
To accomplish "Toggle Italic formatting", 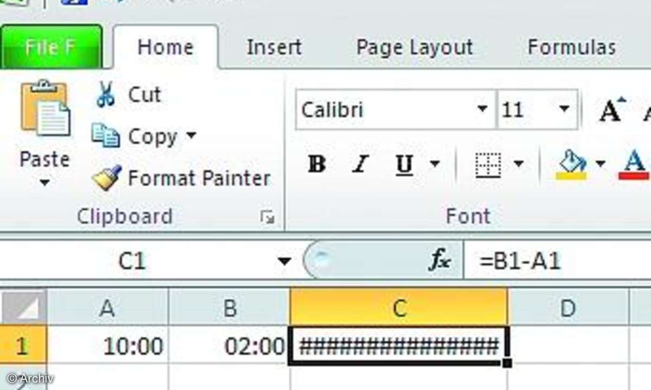I will 360,164.
